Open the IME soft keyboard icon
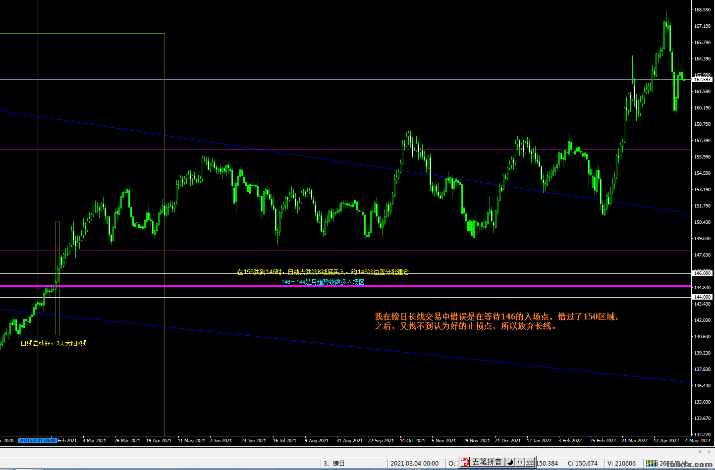 coord(530,462)
